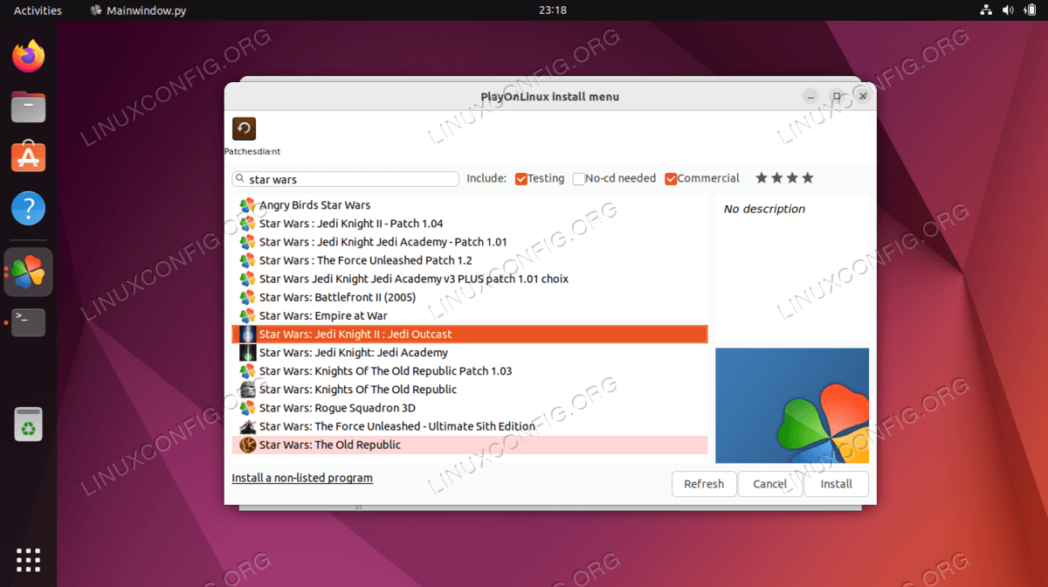Screen dimensions: 1048x587
Task: Open the Activities overview
Action: 38,10
